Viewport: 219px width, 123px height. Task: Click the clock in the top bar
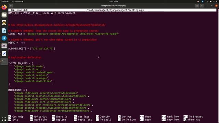[x=114, y=1]
